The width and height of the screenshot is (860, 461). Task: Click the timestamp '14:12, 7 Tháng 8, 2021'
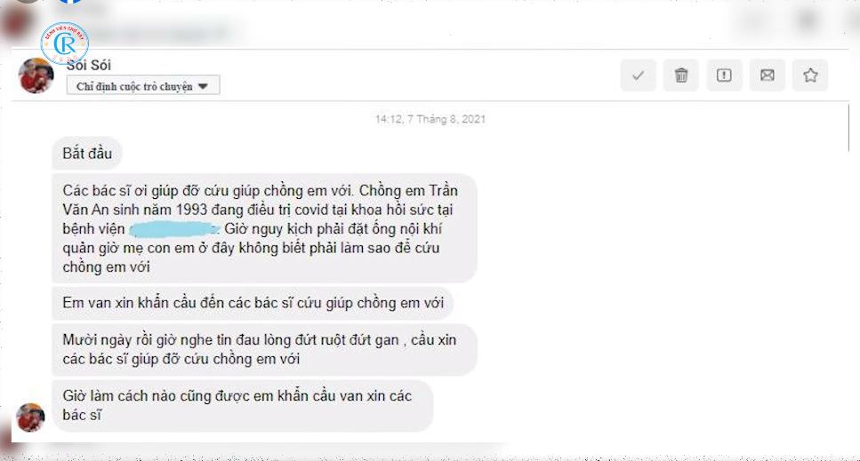pyautogui.click(x=430, y=119)
